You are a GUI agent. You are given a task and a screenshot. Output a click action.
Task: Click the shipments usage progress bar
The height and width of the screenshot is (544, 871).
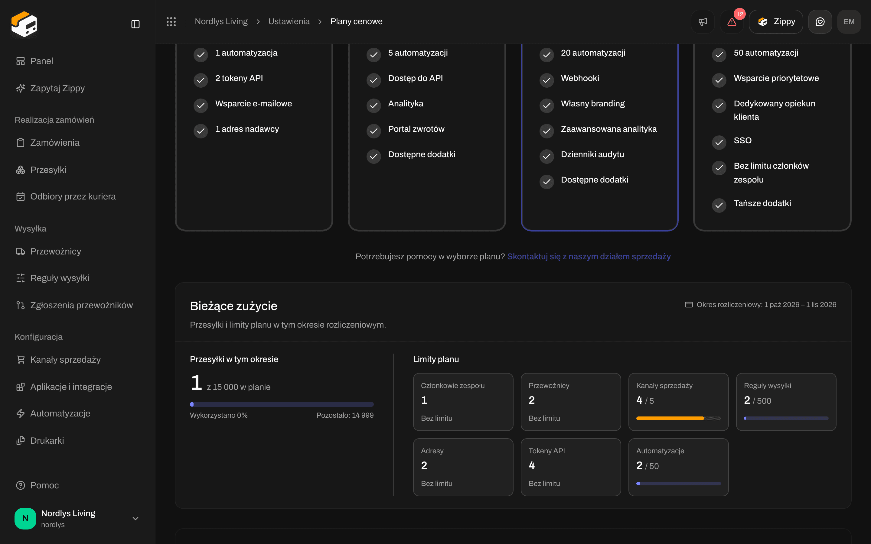pyautogui.click(x=282, y=404)
